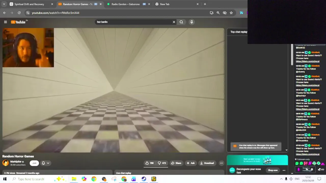Open more actions three-dot menu under video
This screenshot has height=183, width=326.
(221, 163)
